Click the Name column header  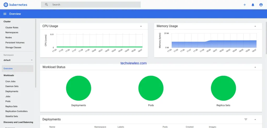pyautogui.click(x=52, y=127)
